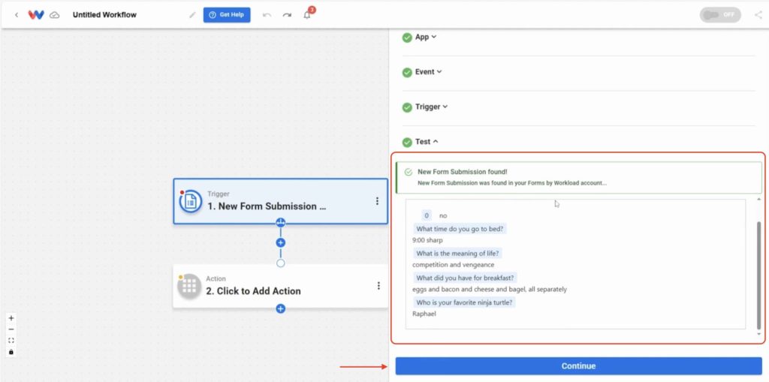
Task: Select 'What did you have for breakfast?' field
Action: coord(465,278)
